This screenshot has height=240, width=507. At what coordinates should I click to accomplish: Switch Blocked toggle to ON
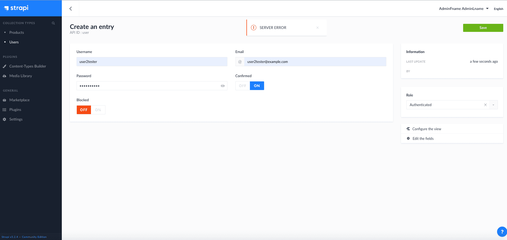98,110
